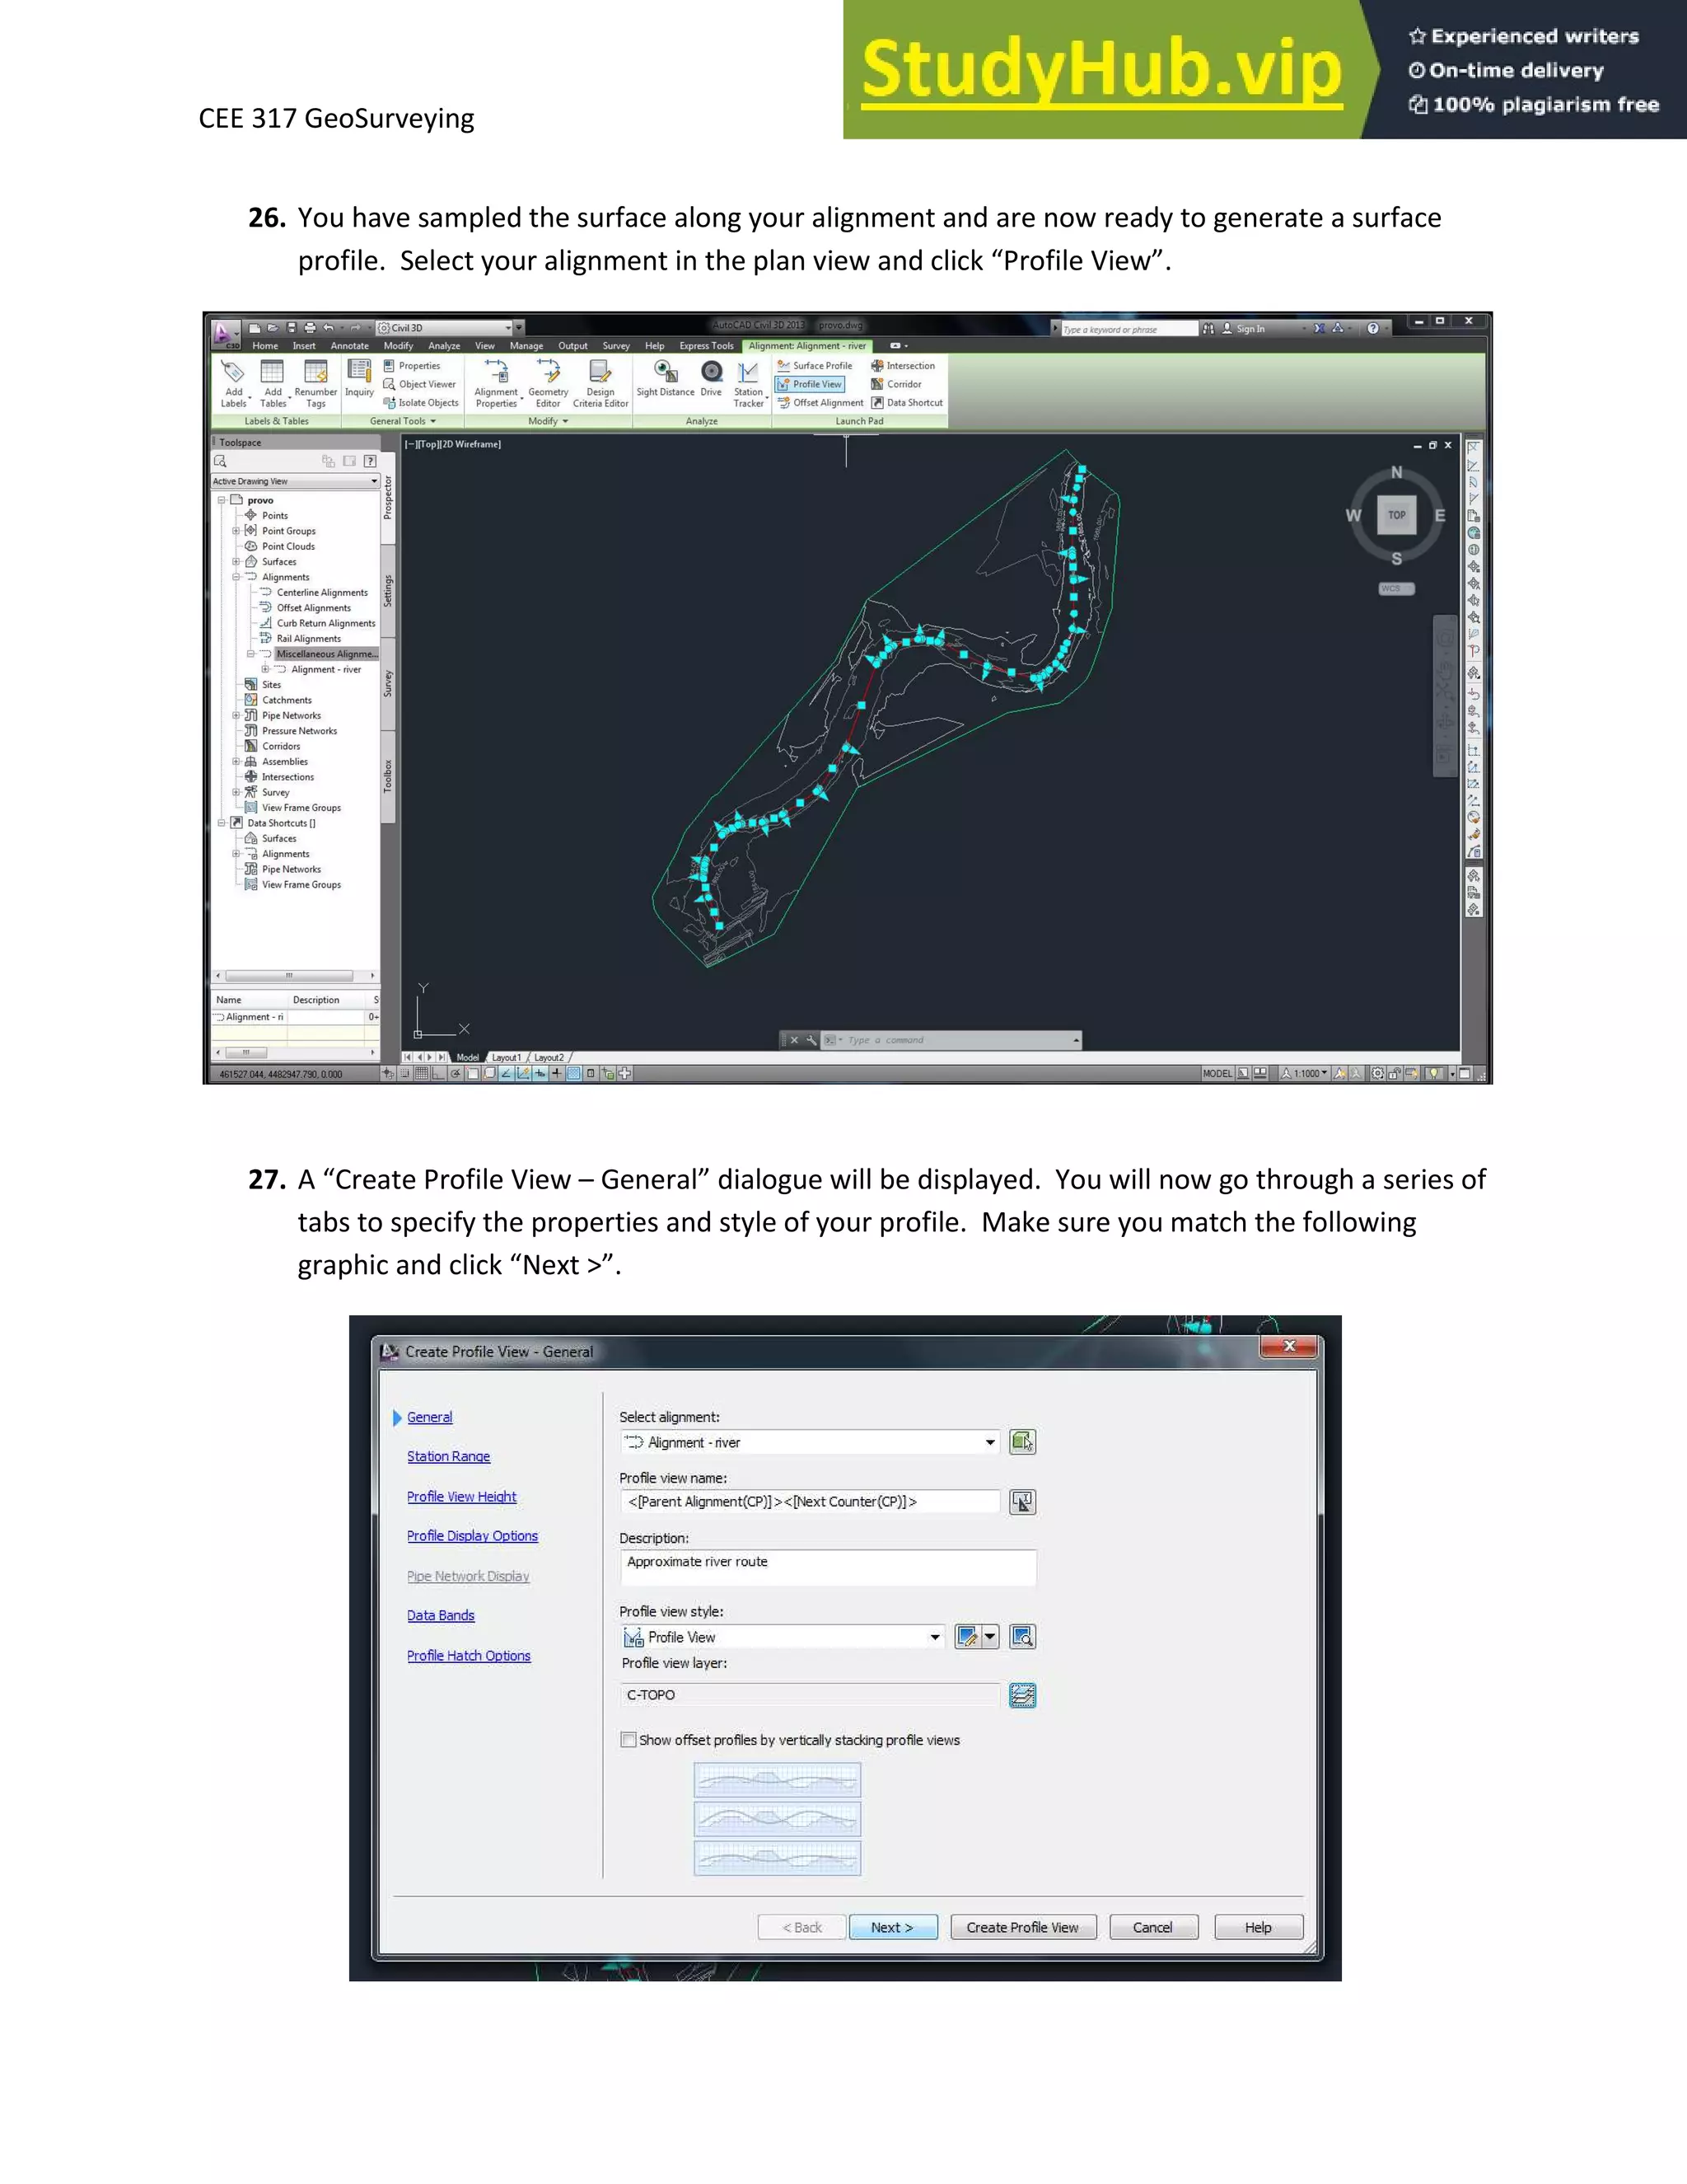Click the name template icon beside Profile view name
The width and height of the screenshot is (1687, 2184).
1021,1501
